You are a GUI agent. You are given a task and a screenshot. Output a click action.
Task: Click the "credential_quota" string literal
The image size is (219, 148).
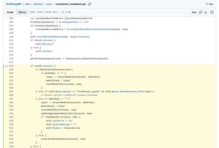tap(88, 91)
